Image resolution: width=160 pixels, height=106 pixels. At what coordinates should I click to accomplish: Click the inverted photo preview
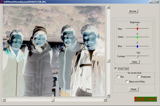click(54, 51)
